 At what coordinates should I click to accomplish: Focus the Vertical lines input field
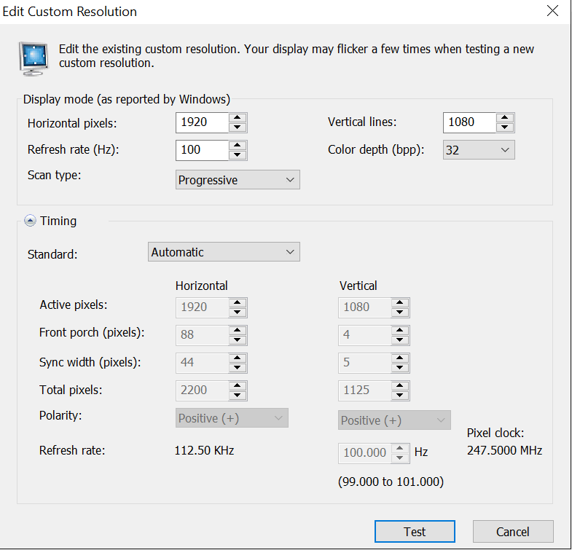click(469, 122)
